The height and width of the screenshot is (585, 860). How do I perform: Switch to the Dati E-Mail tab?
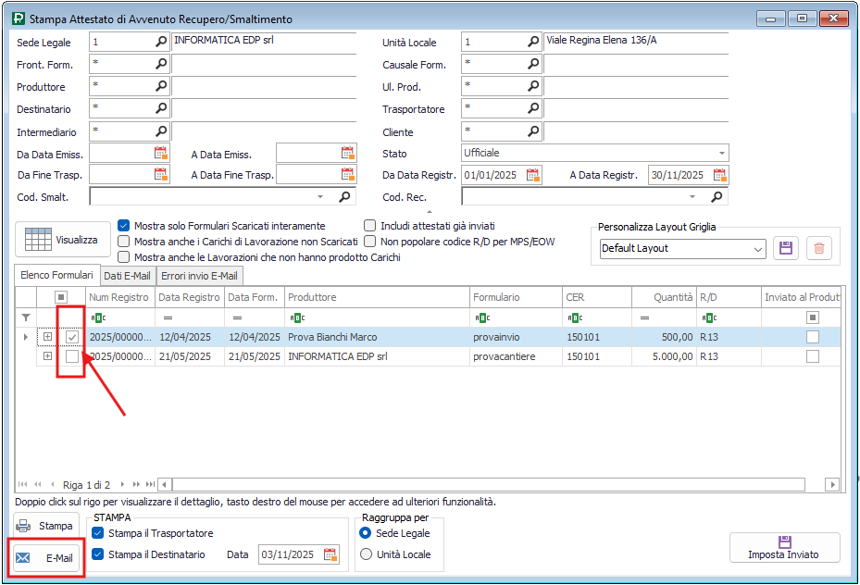tap(128, 276)
